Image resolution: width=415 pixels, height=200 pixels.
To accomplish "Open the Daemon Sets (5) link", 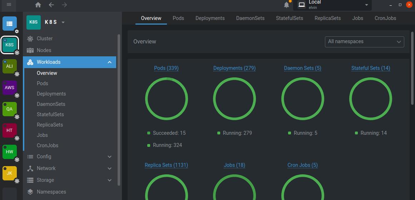I will tap(302, 68).
